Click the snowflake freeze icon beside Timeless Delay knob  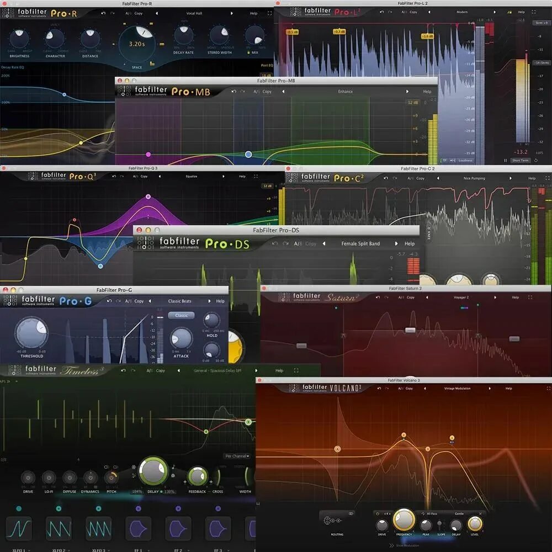(134, 467)
